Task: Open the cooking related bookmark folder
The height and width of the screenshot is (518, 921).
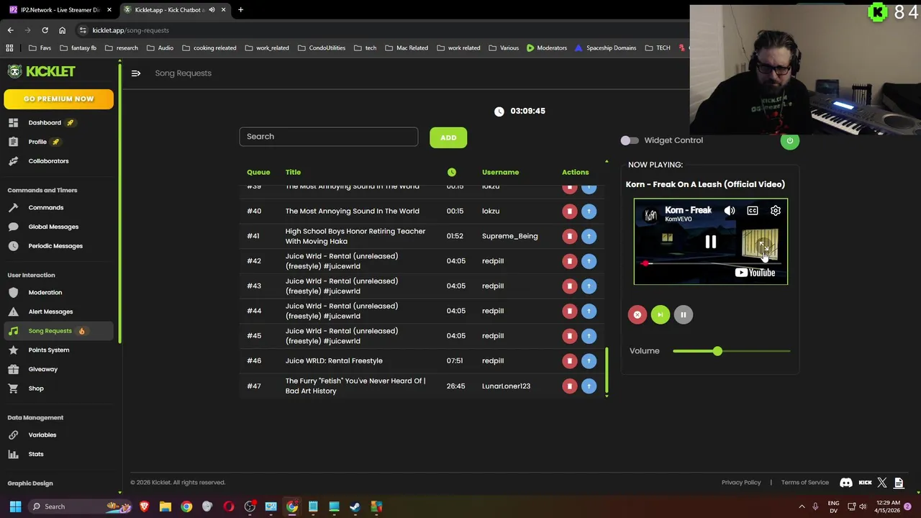Action: (x=209, y=48)
